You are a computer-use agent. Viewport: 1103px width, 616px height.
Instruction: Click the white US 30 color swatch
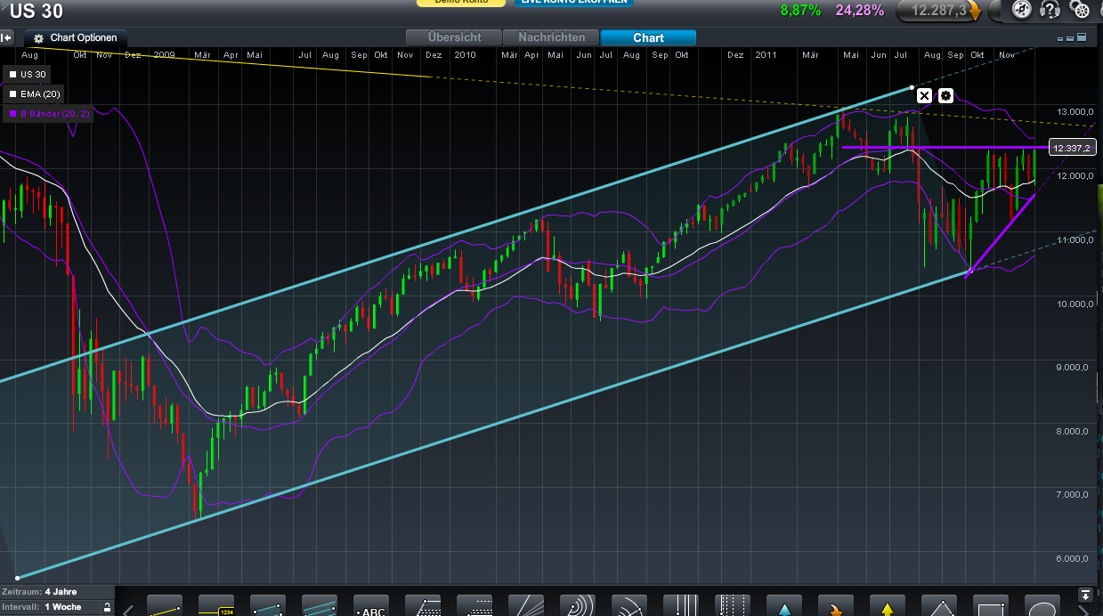12,76
